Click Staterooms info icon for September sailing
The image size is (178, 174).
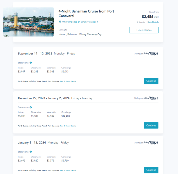[x=31, y=63]
